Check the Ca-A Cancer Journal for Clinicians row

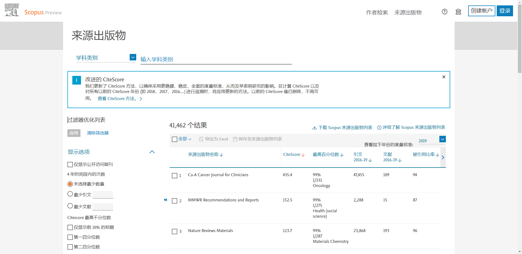[175, 176]
